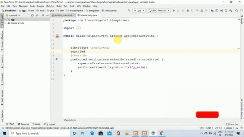Open the Build menu
The width and height of the screenshot is (244, 137).
point(59,6)
